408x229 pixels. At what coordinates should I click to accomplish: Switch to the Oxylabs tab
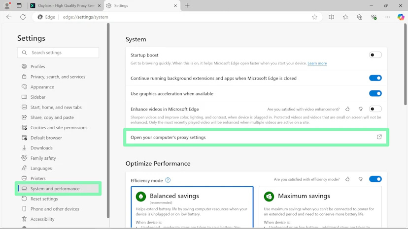pyautogui.click(x=66, y=5)
